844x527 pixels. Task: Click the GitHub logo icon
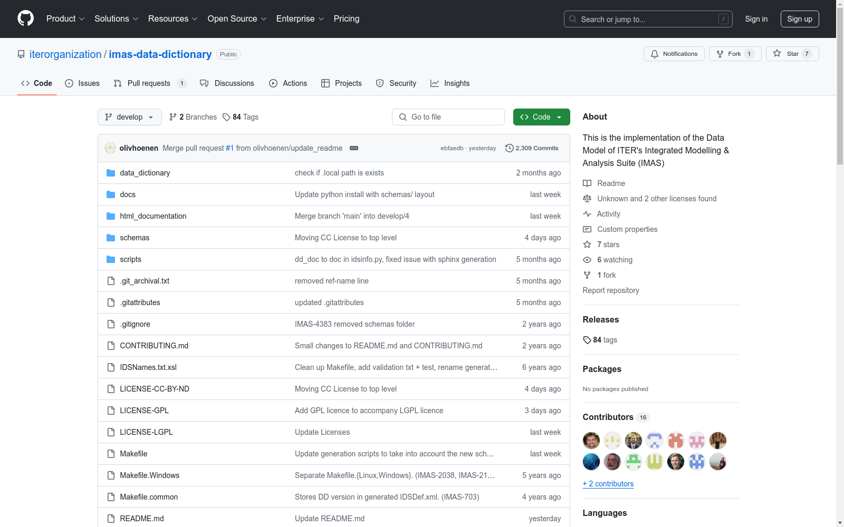pyautogui.click(x=25, y=18)
